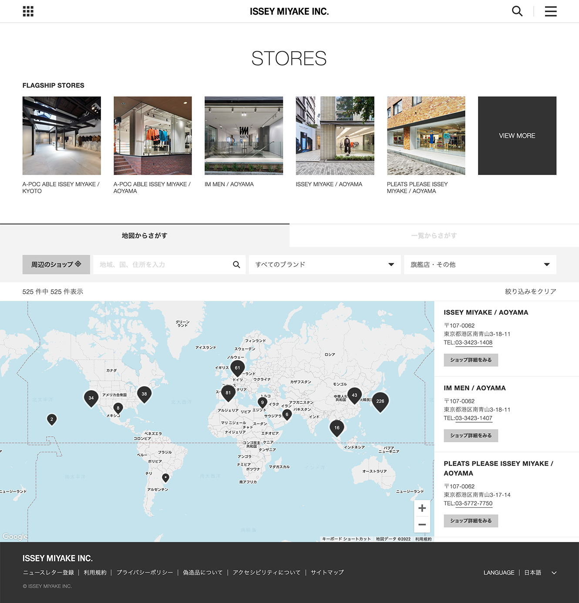Image resolution: width=579 pixels, height=603 pixels.
Task: Click the address search input field
Action: coord(163,265)
